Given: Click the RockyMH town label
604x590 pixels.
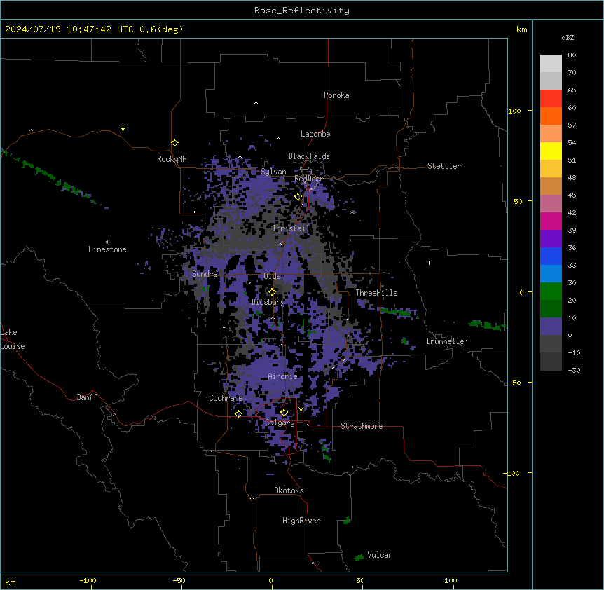Looking at the screenshot, I should coord(172,159).
